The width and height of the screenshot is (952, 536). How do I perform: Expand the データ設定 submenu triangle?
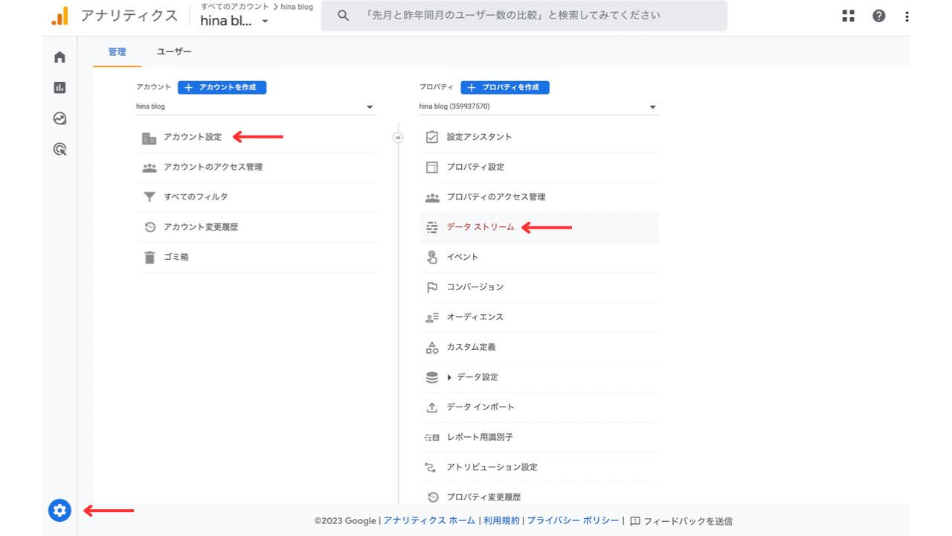(450, 377)
